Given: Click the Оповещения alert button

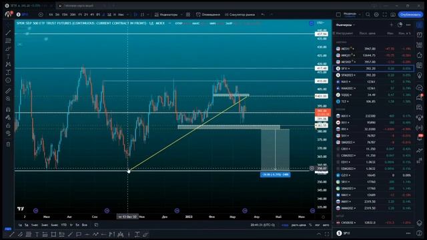Looking at the screenshot, I should 208,15.
